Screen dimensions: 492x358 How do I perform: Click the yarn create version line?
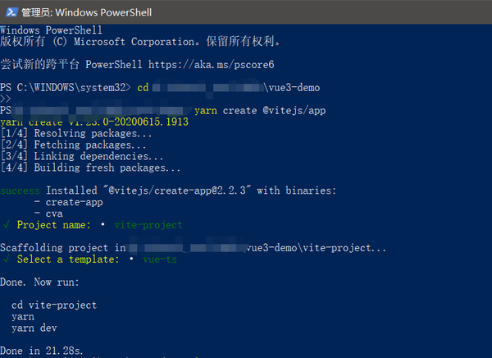[x=94, y=122]
